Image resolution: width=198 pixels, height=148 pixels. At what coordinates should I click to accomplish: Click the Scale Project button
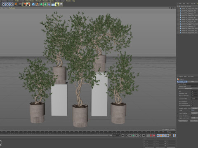[188, 89]
